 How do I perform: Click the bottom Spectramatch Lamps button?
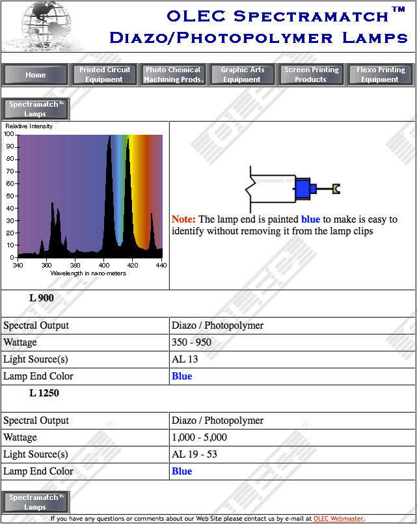coord(36,502)
